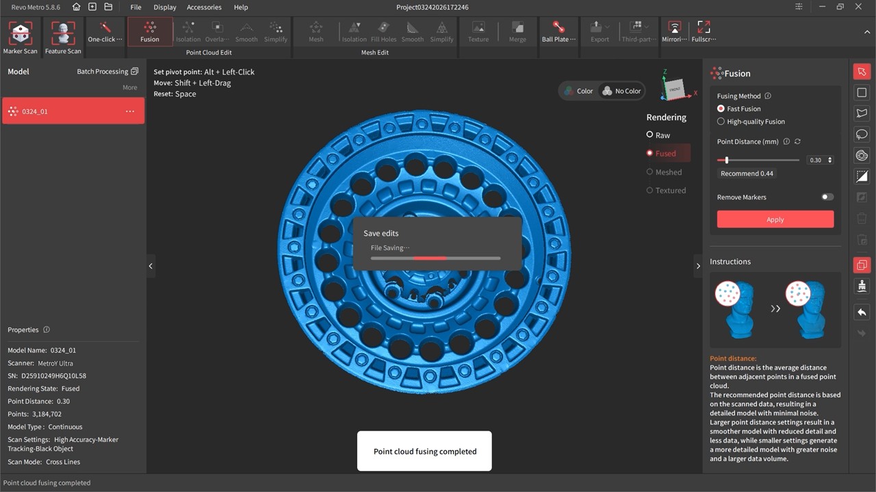
Task: Click More in the Model panel
Action: tap(130, 87)
